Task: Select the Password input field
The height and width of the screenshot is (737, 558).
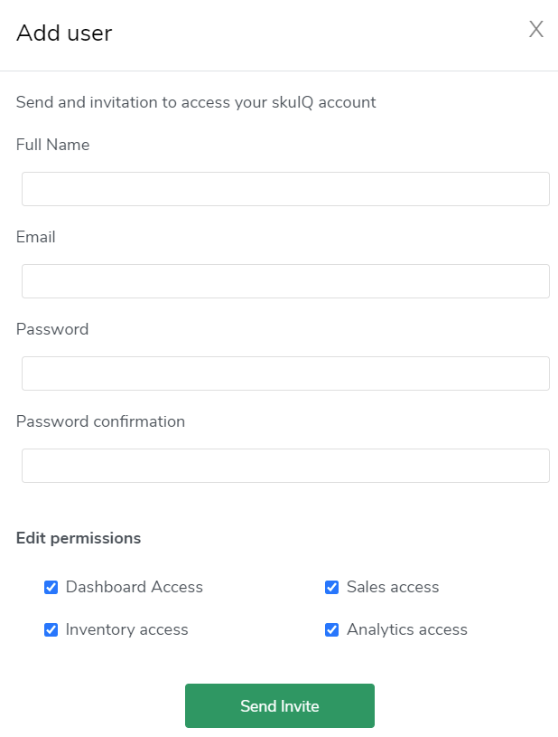Action: pyautogui.click(x=285, y=373)
